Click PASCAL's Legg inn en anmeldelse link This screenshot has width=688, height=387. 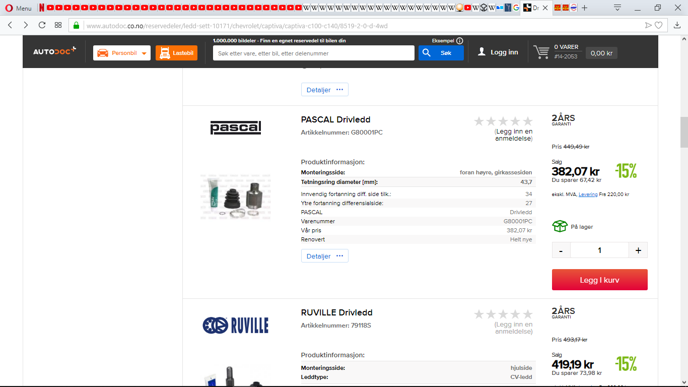514,135
